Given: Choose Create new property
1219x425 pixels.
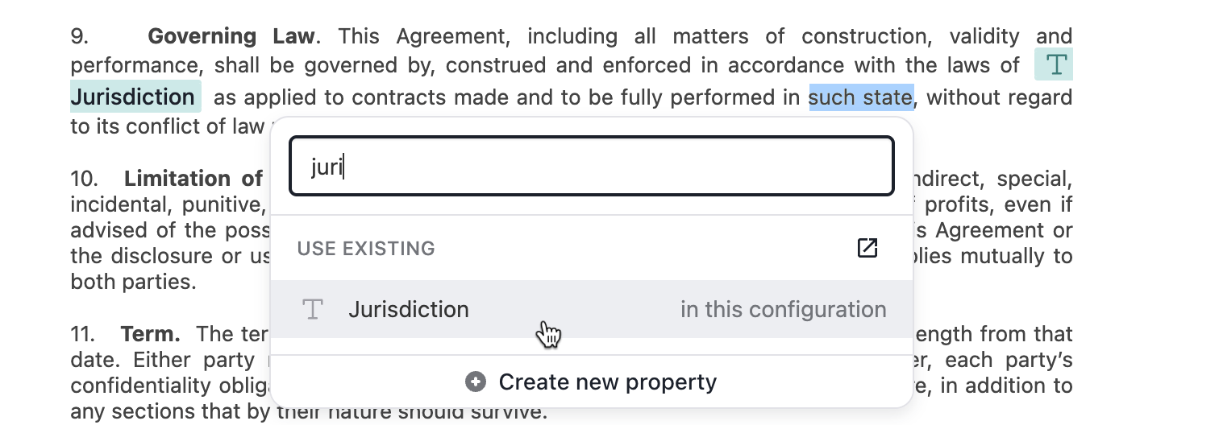Looking at the screenshot, I should point(592,382).
